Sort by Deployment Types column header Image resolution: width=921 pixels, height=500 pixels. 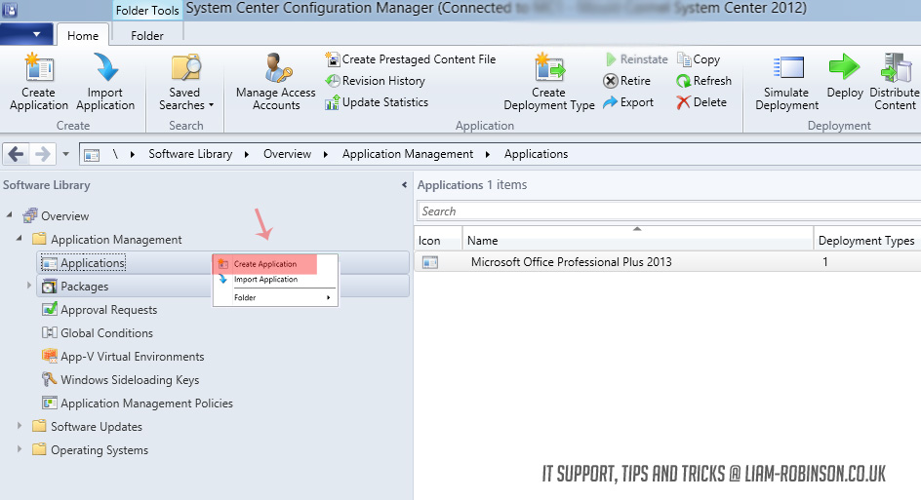[867, 241]
